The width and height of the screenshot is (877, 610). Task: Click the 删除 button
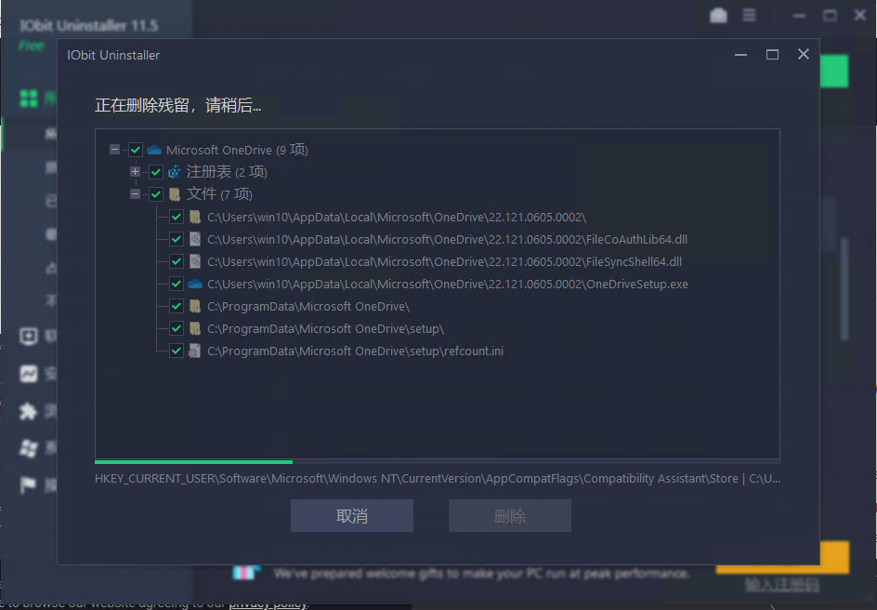(x=509, y=515)
